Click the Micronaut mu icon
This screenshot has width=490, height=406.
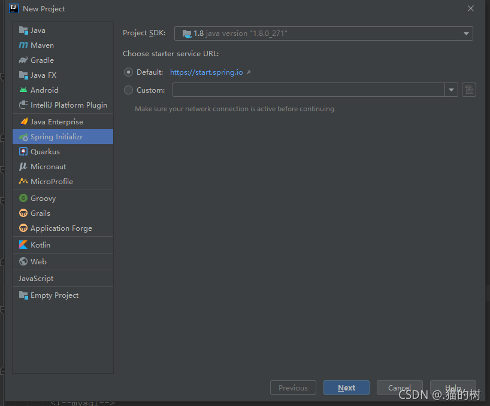(x=23, y=166)
